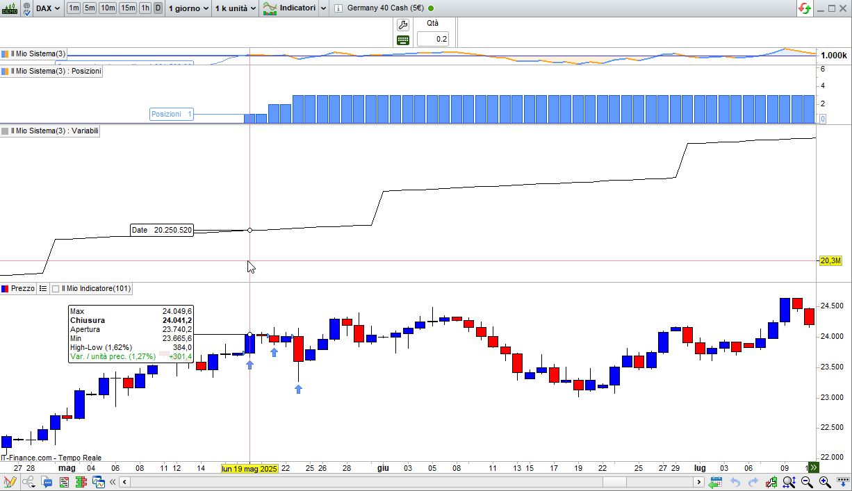Open the share chart icon

28,482
